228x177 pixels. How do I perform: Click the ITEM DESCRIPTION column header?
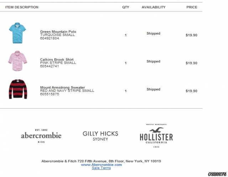coord(22,7)
